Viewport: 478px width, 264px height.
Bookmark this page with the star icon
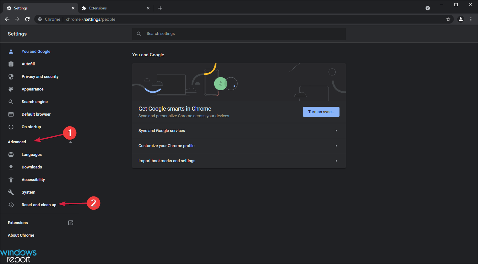point(448,19)
